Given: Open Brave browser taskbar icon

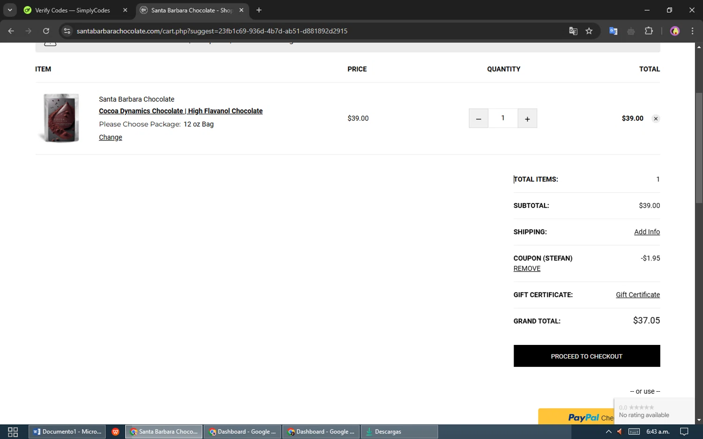Looking at the screenshot, I should pyautogui.click(x=115, y=432).
